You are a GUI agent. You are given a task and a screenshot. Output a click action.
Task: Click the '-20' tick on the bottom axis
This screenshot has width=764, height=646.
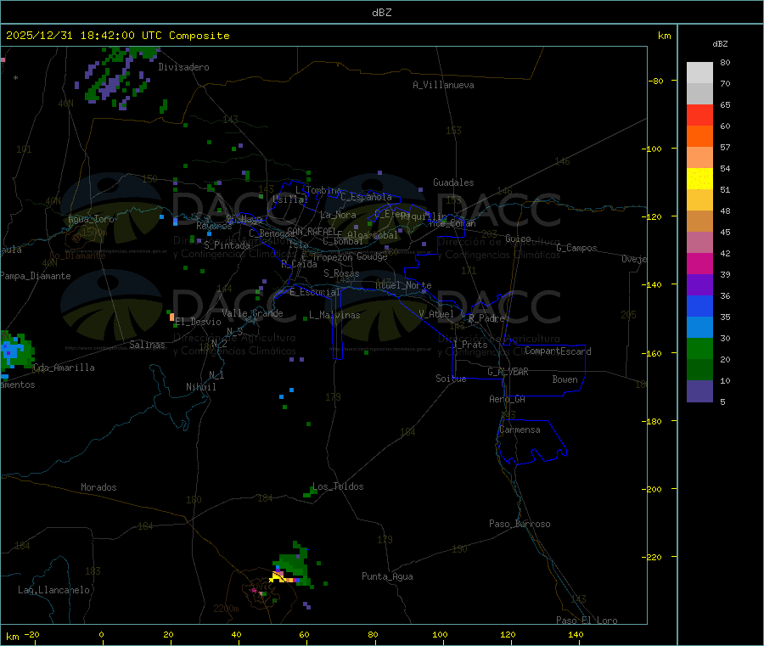pyautogui.click(x=32, y=634)
